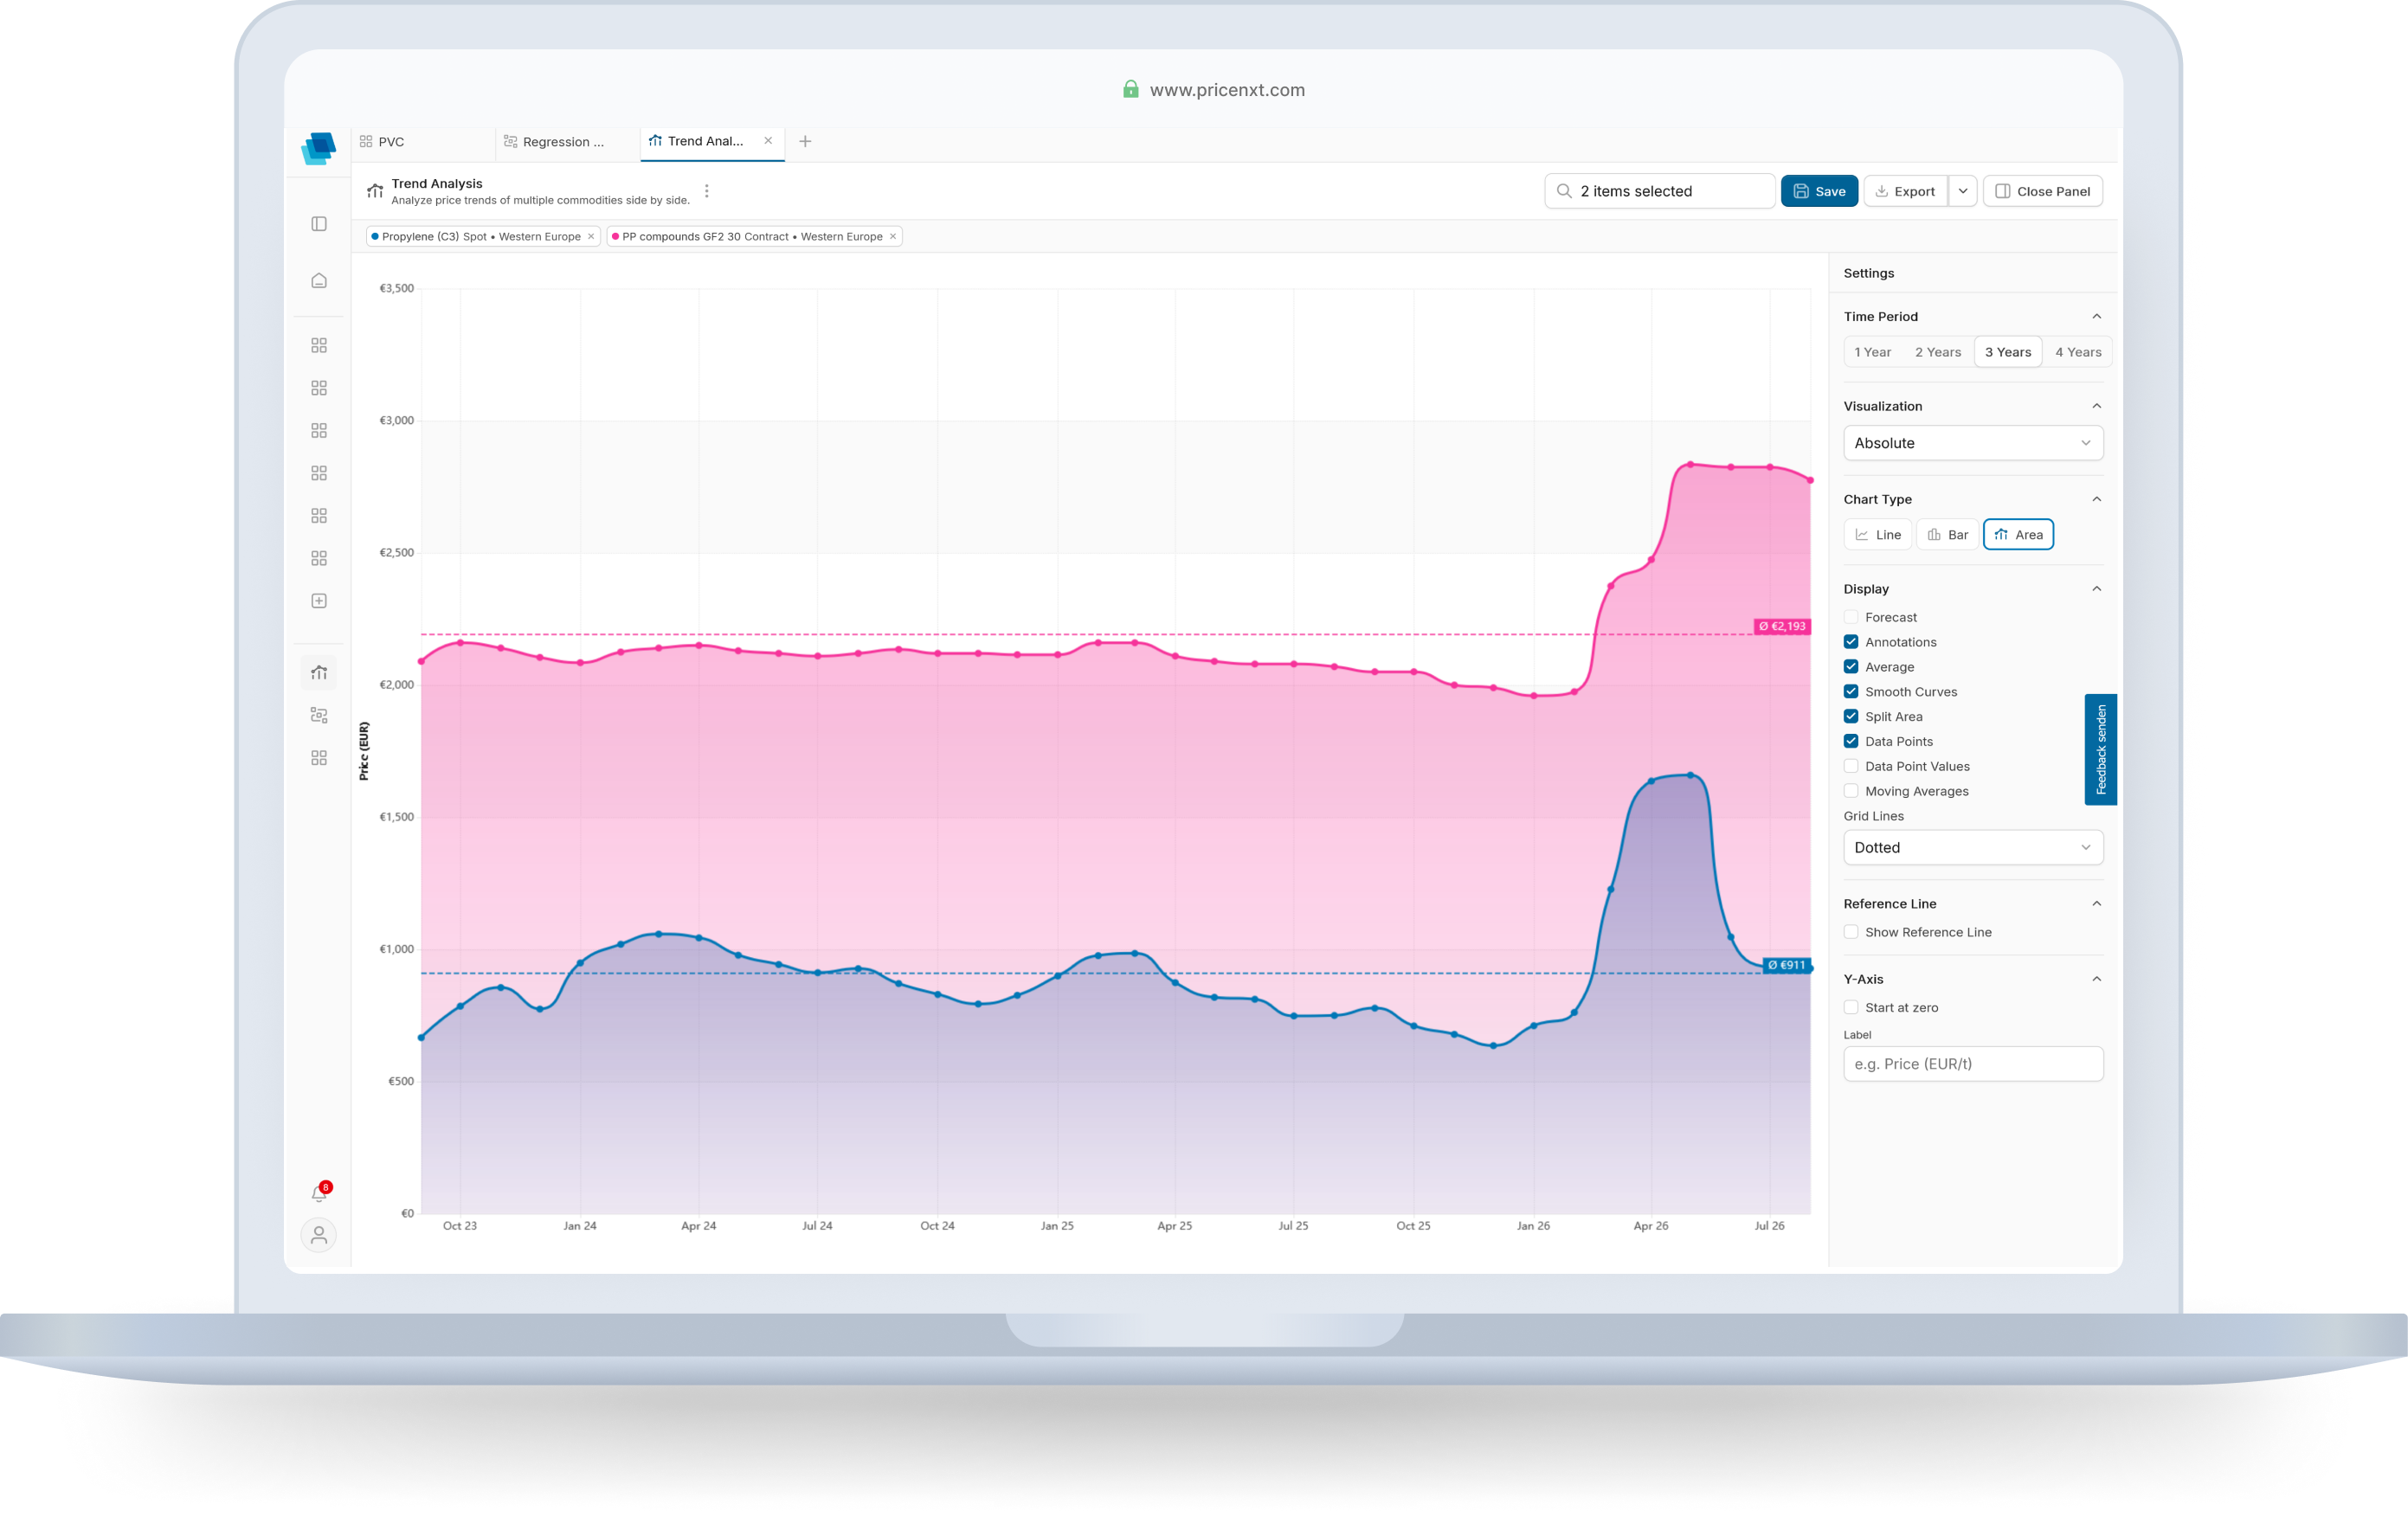Image resolution: width=2408 pixels, height=1517 pixels.
Task: Open the three-dot menu beside Trend Analysis
Action: click(707, 191)
